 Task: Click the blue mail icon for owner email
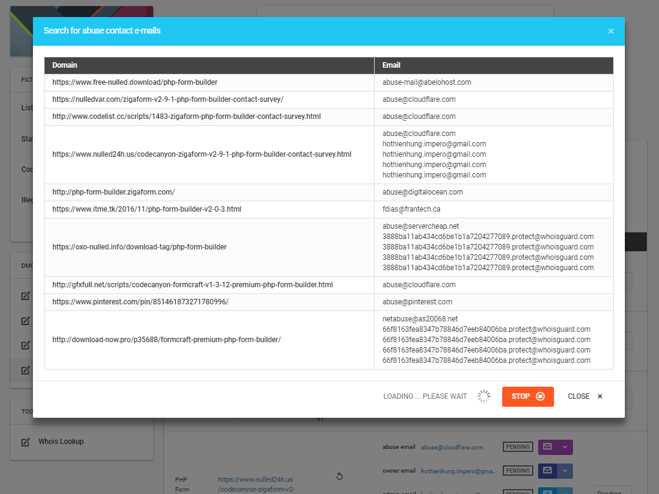coord(547,471)
